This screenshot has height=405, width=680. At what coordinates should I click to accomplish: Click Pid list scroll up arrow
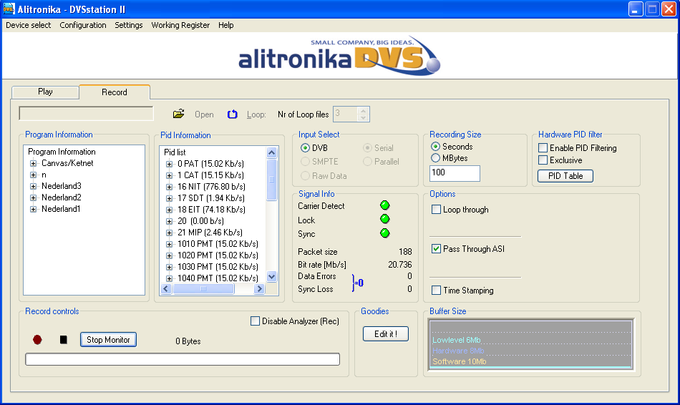tap(271, 152)
